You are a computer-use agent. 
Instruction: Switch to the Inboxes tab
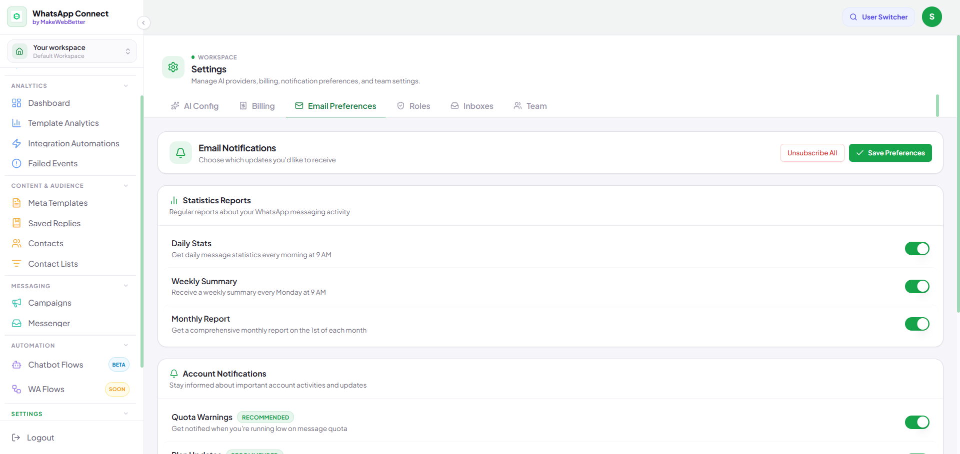[472, 106]
